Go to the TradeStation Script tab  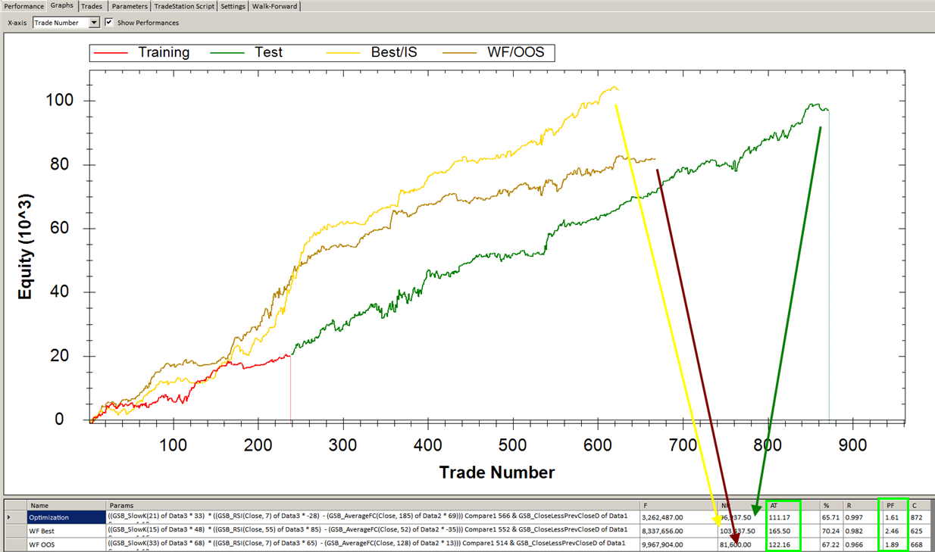[184, 6]
